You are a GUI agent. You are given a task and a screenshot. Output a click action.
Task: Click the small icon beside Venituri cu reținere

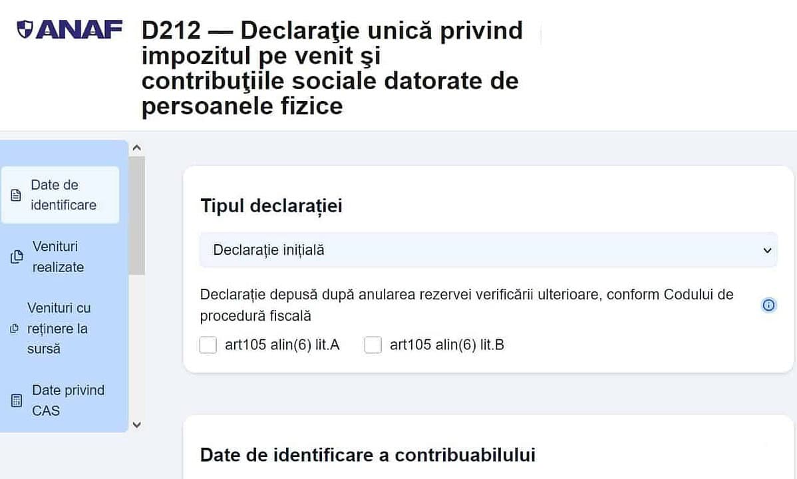[x=14, y=329]
